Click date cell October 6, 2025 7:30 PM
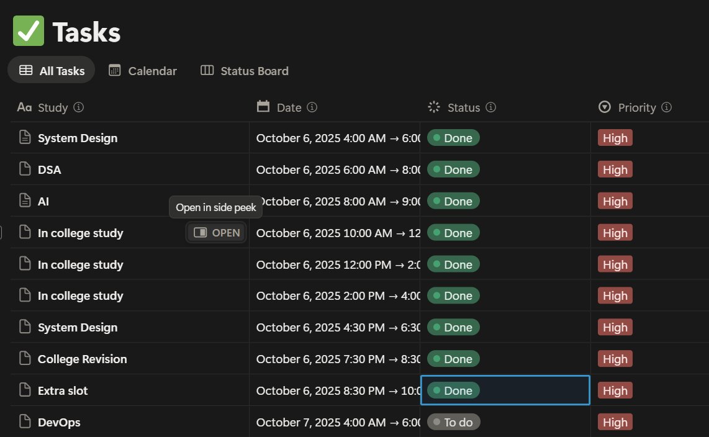Viewport: 709px width, 437px height. click(x=335, y=359)
